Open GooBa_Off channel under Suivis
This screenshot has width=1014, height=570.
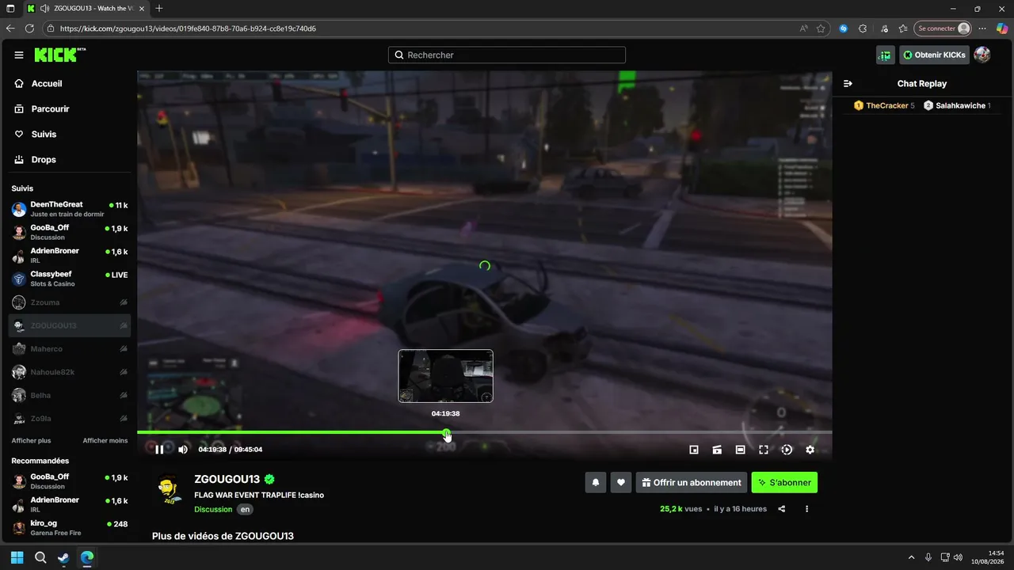click(70, 232)
